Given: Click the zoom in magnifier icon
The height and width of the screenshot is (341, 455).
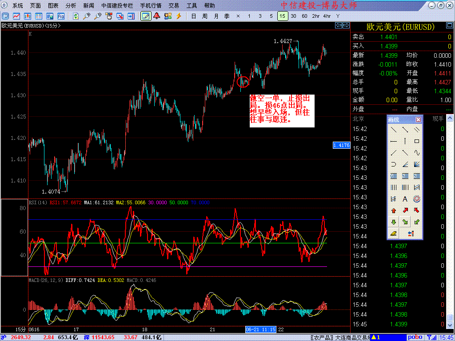Looking at the screenshot, I should [x=87, y=16].
